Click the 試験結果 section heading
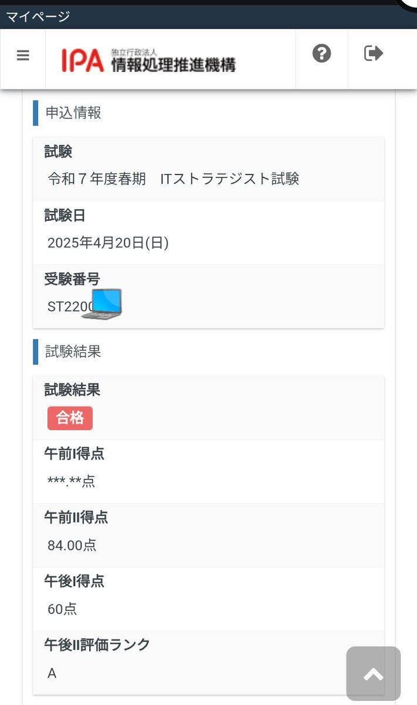Viewport: 417px width, 705px height. [73, 351]
